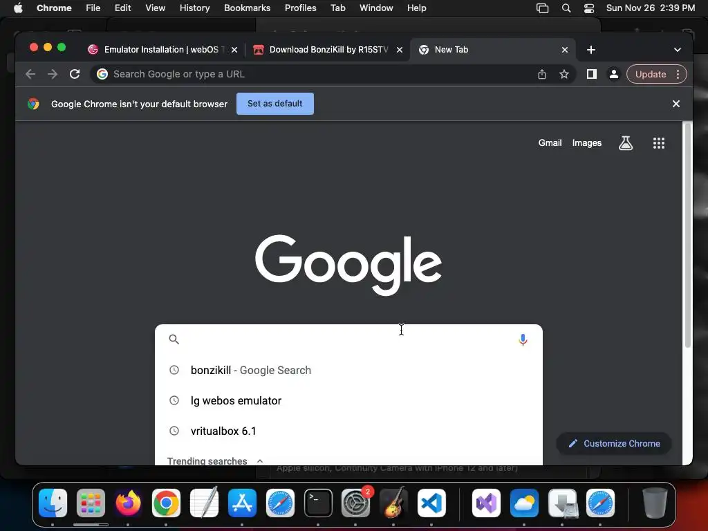Launch Firefox from the Dock
708x531 pixels.
click(x=128, y=503)
